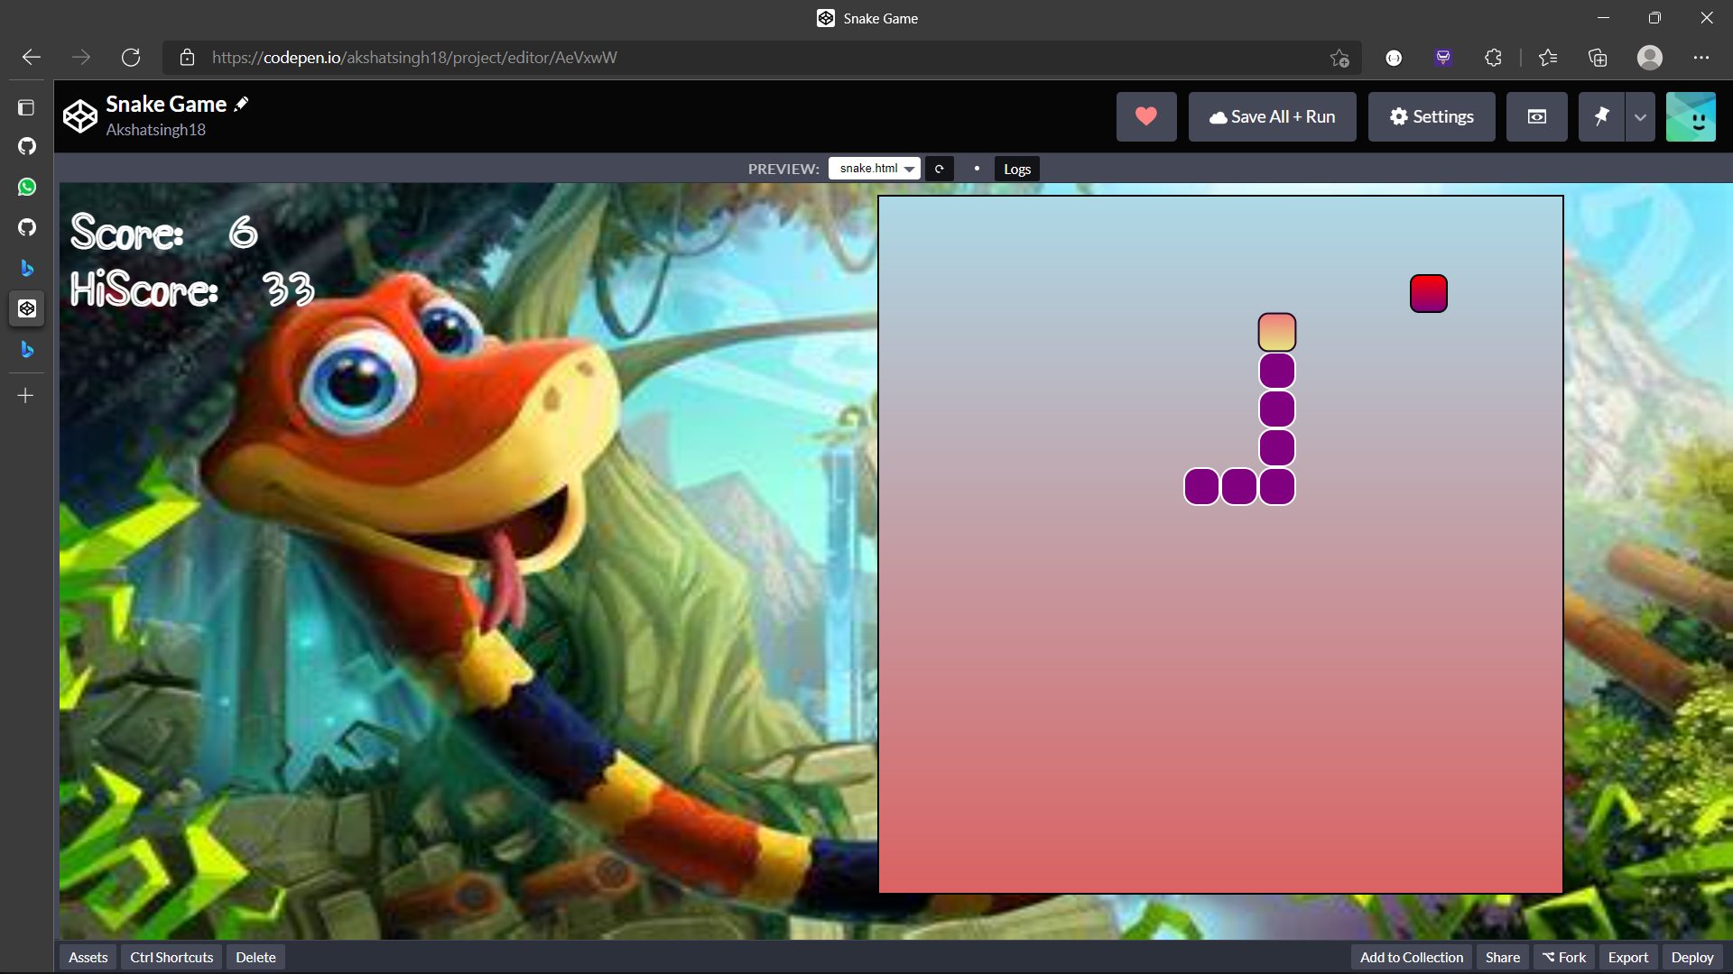Image resolution: width=1733 pixels, height=974 pixels.
Task: Click the browser address bar URL
Action: pos(415,58)
